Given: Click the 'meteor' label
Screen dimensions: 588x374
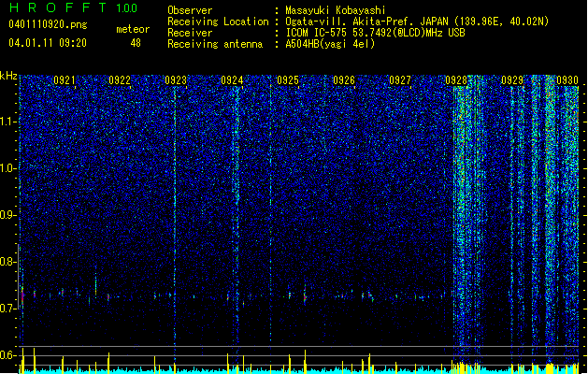Looking at the screenshot, I should (x=133, y=29).
